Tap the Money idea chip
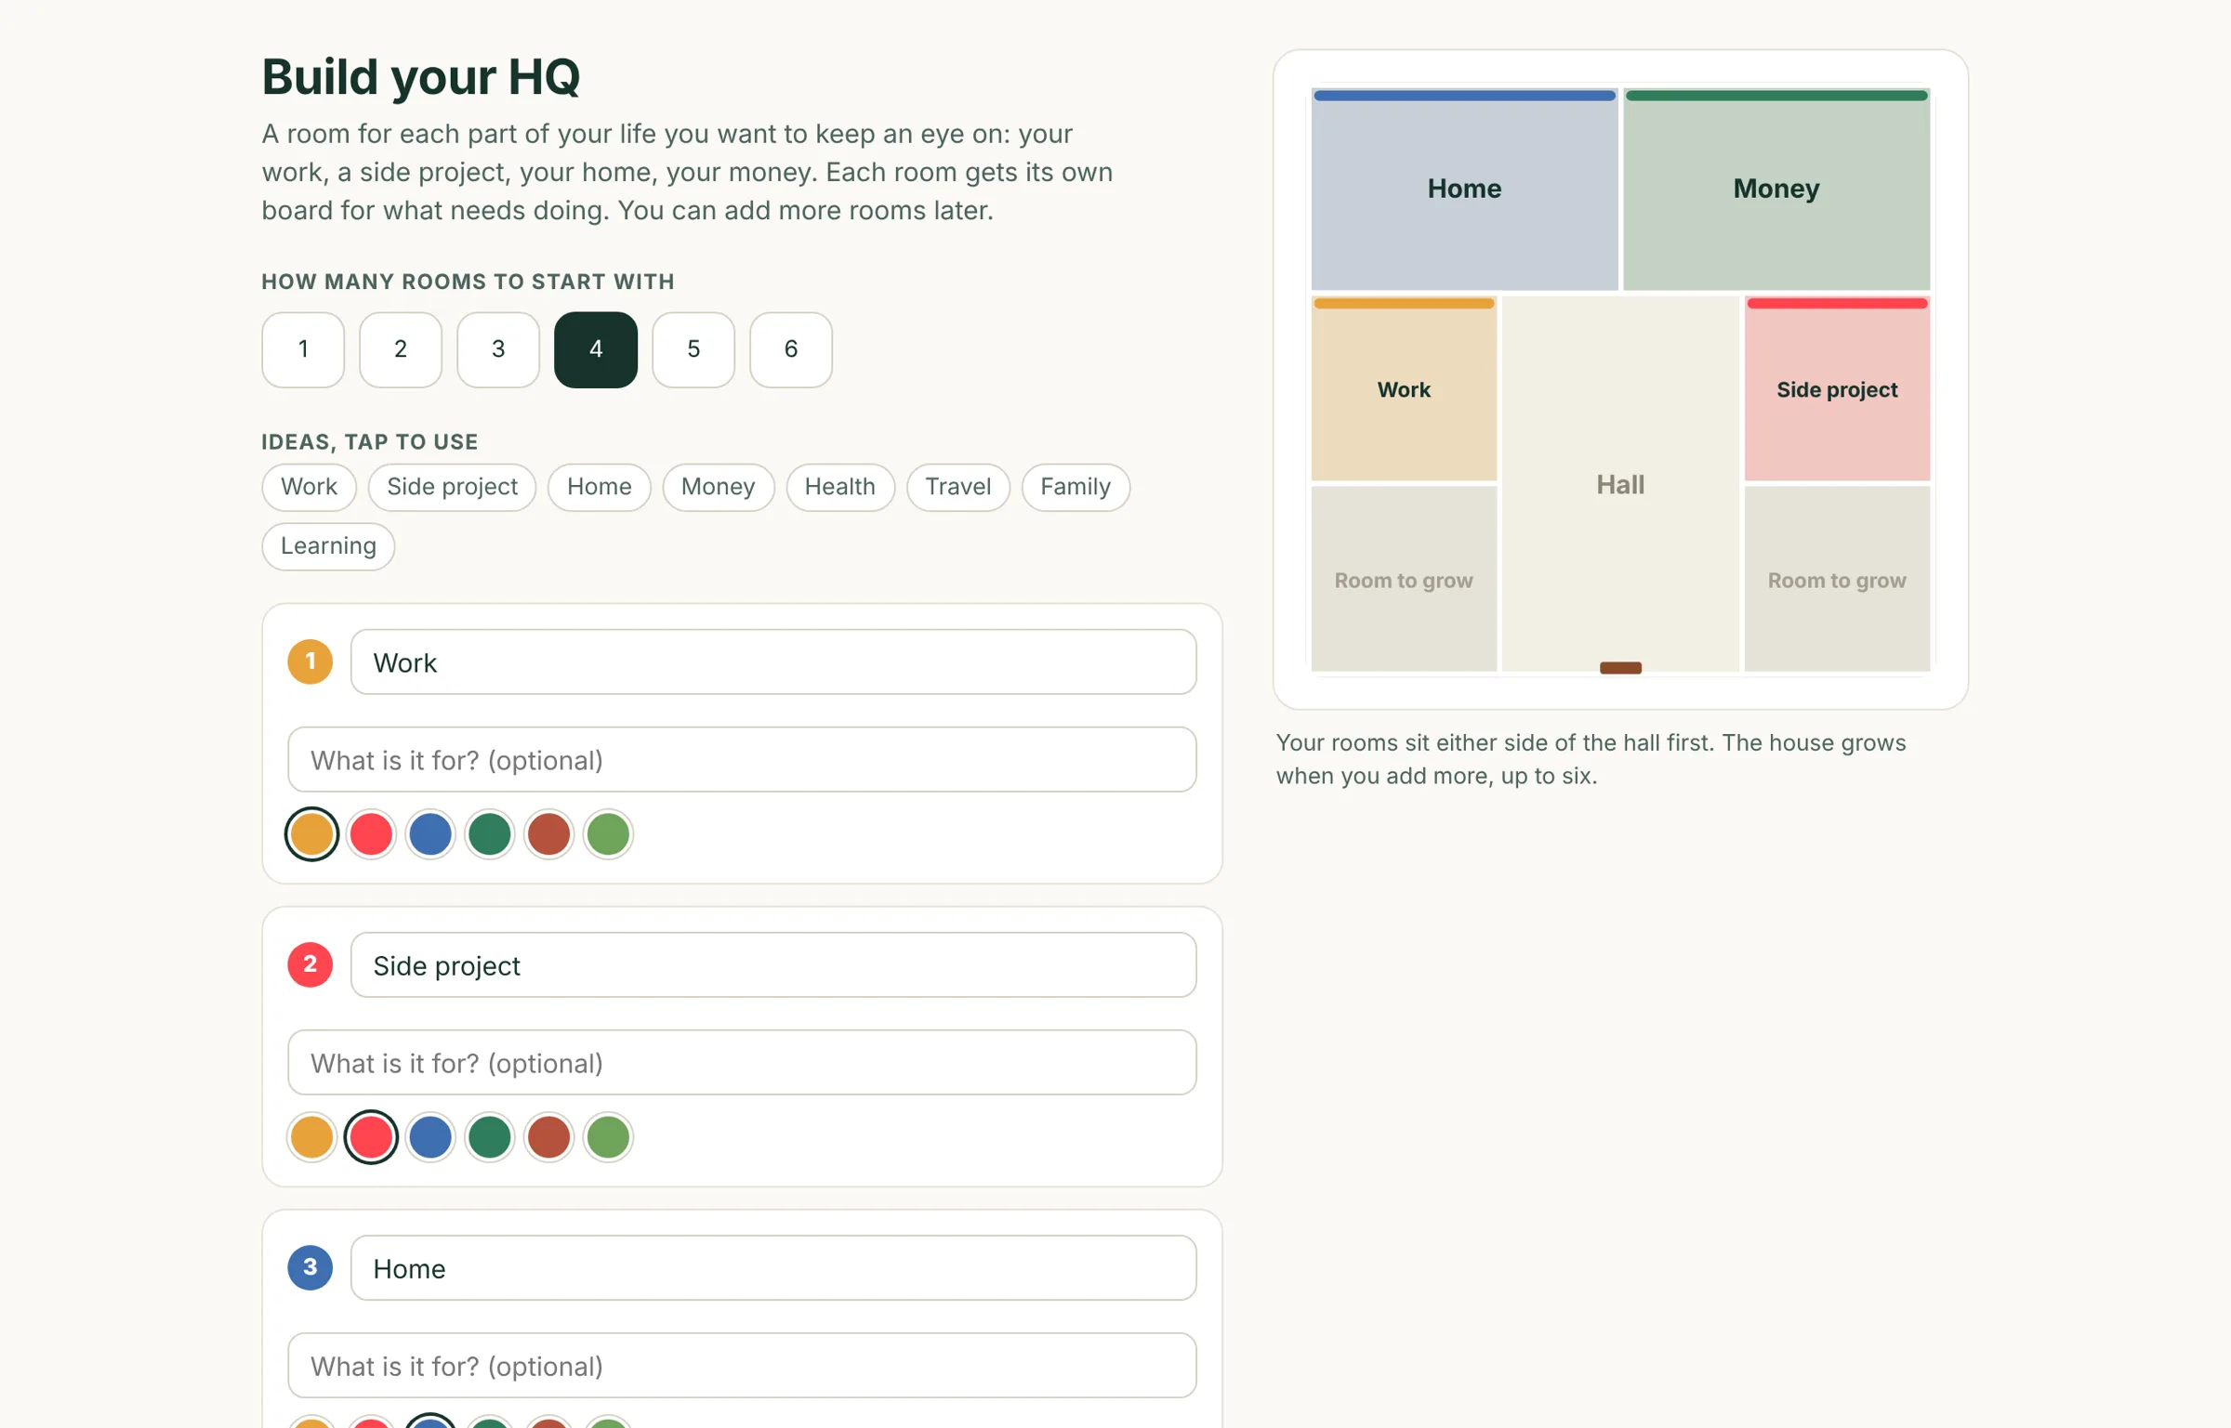Screen dimensions: 2231x1428 (x=719, y=487)
